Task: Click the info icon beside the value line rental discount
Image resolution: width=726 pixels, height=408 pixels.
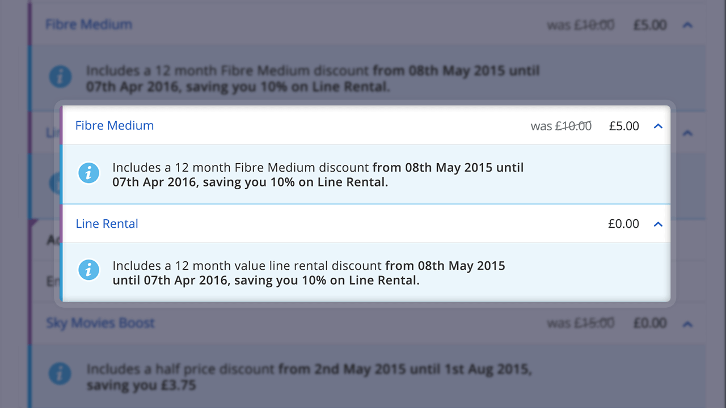Action: [88, 270]
